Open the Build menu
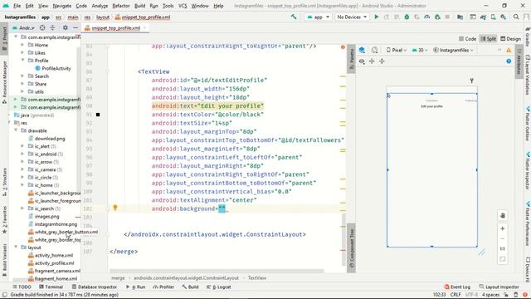This screenshot has height=299, width=531. point(140,6)
